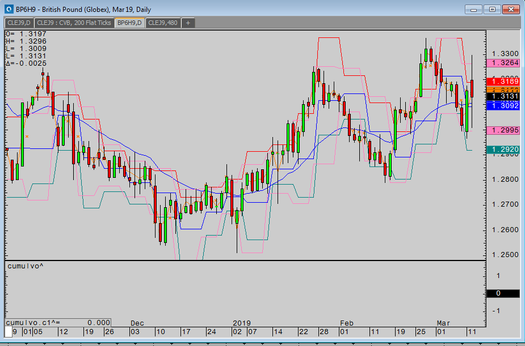Click the 1.3300 price scale label

[505, 53]
